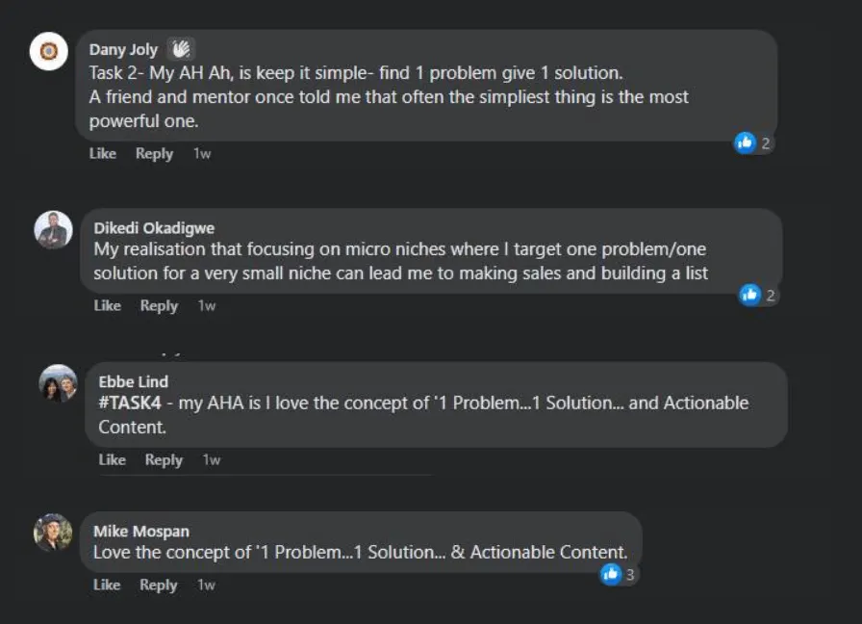The height and width of the screenshot is (624, 862).
Task: Open Dikedi Okadigwe's avatar
Action: coord(53,230)
